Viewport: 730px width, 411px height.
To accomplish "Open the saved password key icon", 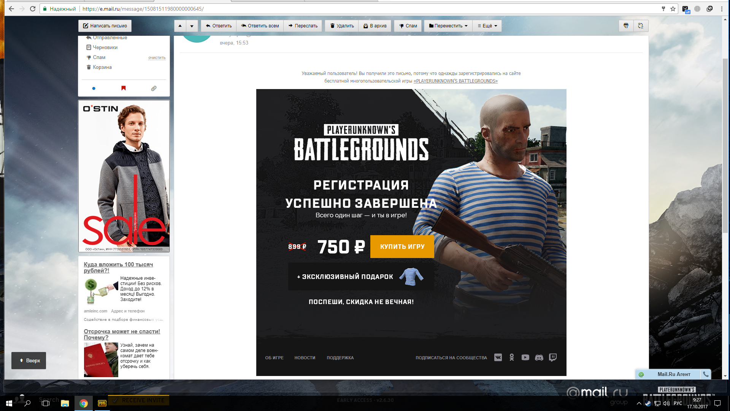I will 663,9.
